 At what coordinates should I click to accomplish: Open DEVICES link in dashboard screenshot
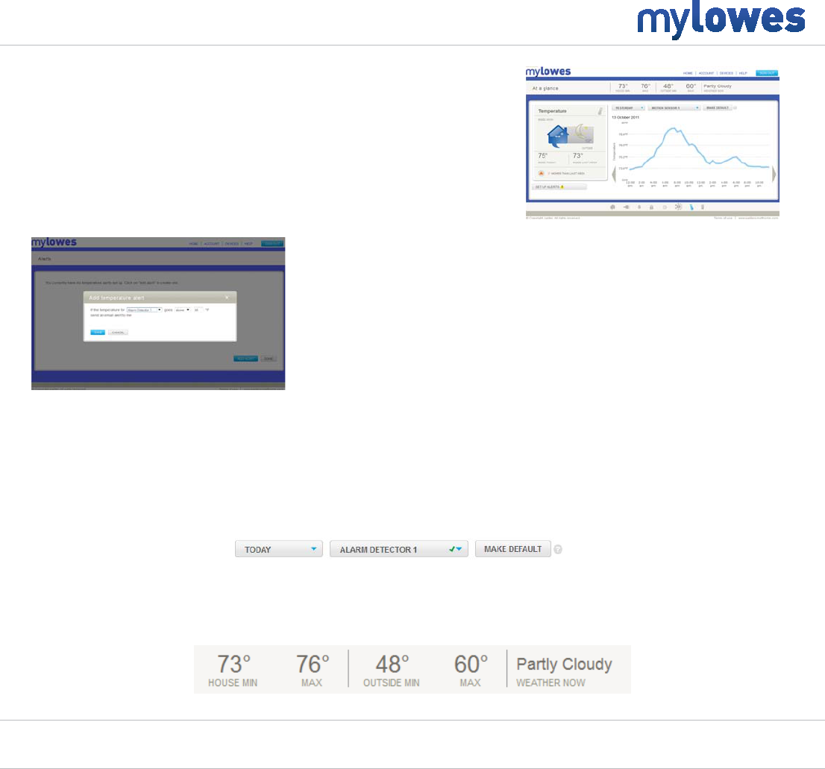point(726,73)
